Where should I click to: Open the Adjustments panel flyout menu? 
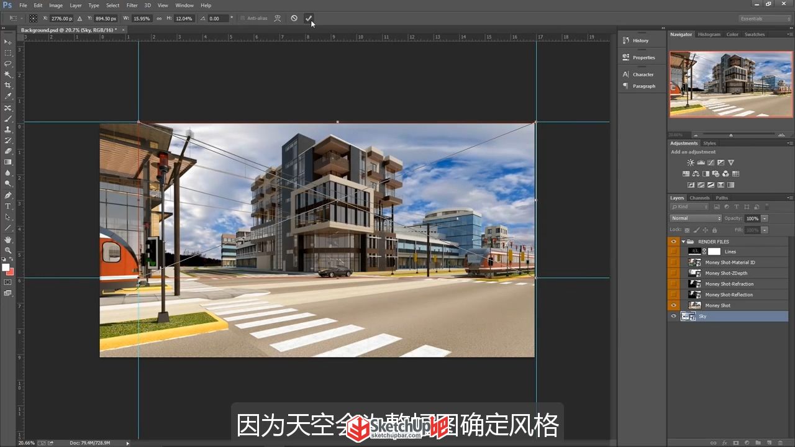tap(789, 143)
